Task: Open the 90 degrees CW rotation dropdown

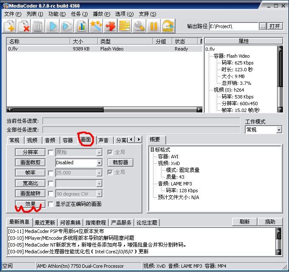Action: (x=79, y=194)
